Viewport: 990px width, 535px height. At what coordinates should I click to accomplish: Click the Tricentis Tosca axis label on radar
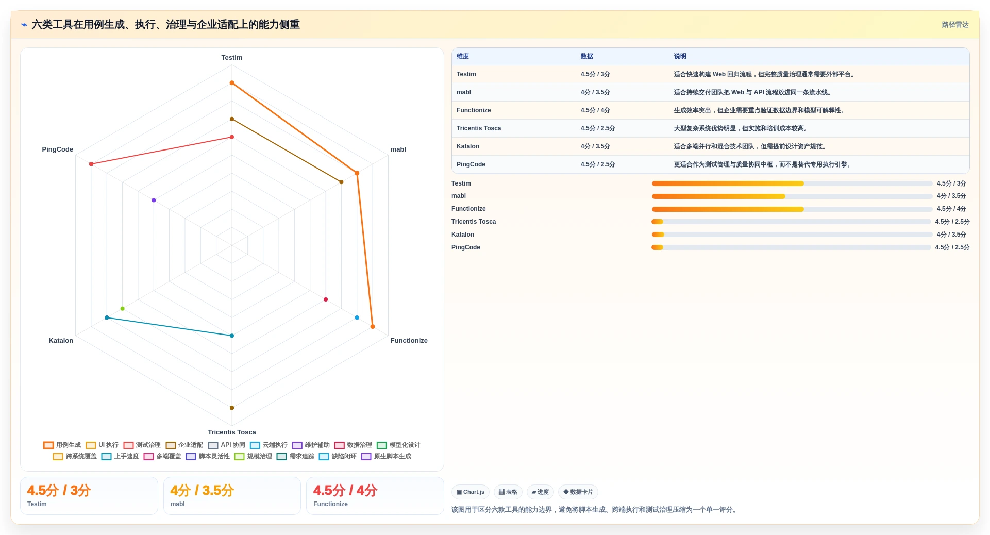click(231, 432)
